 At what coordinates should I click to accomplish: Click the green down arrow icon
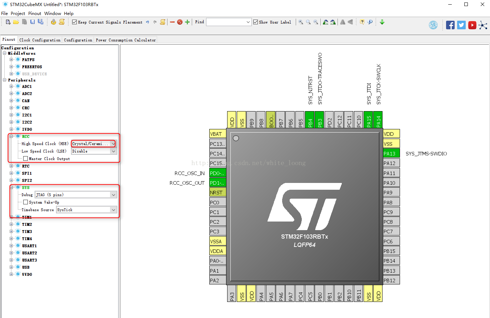382,22
